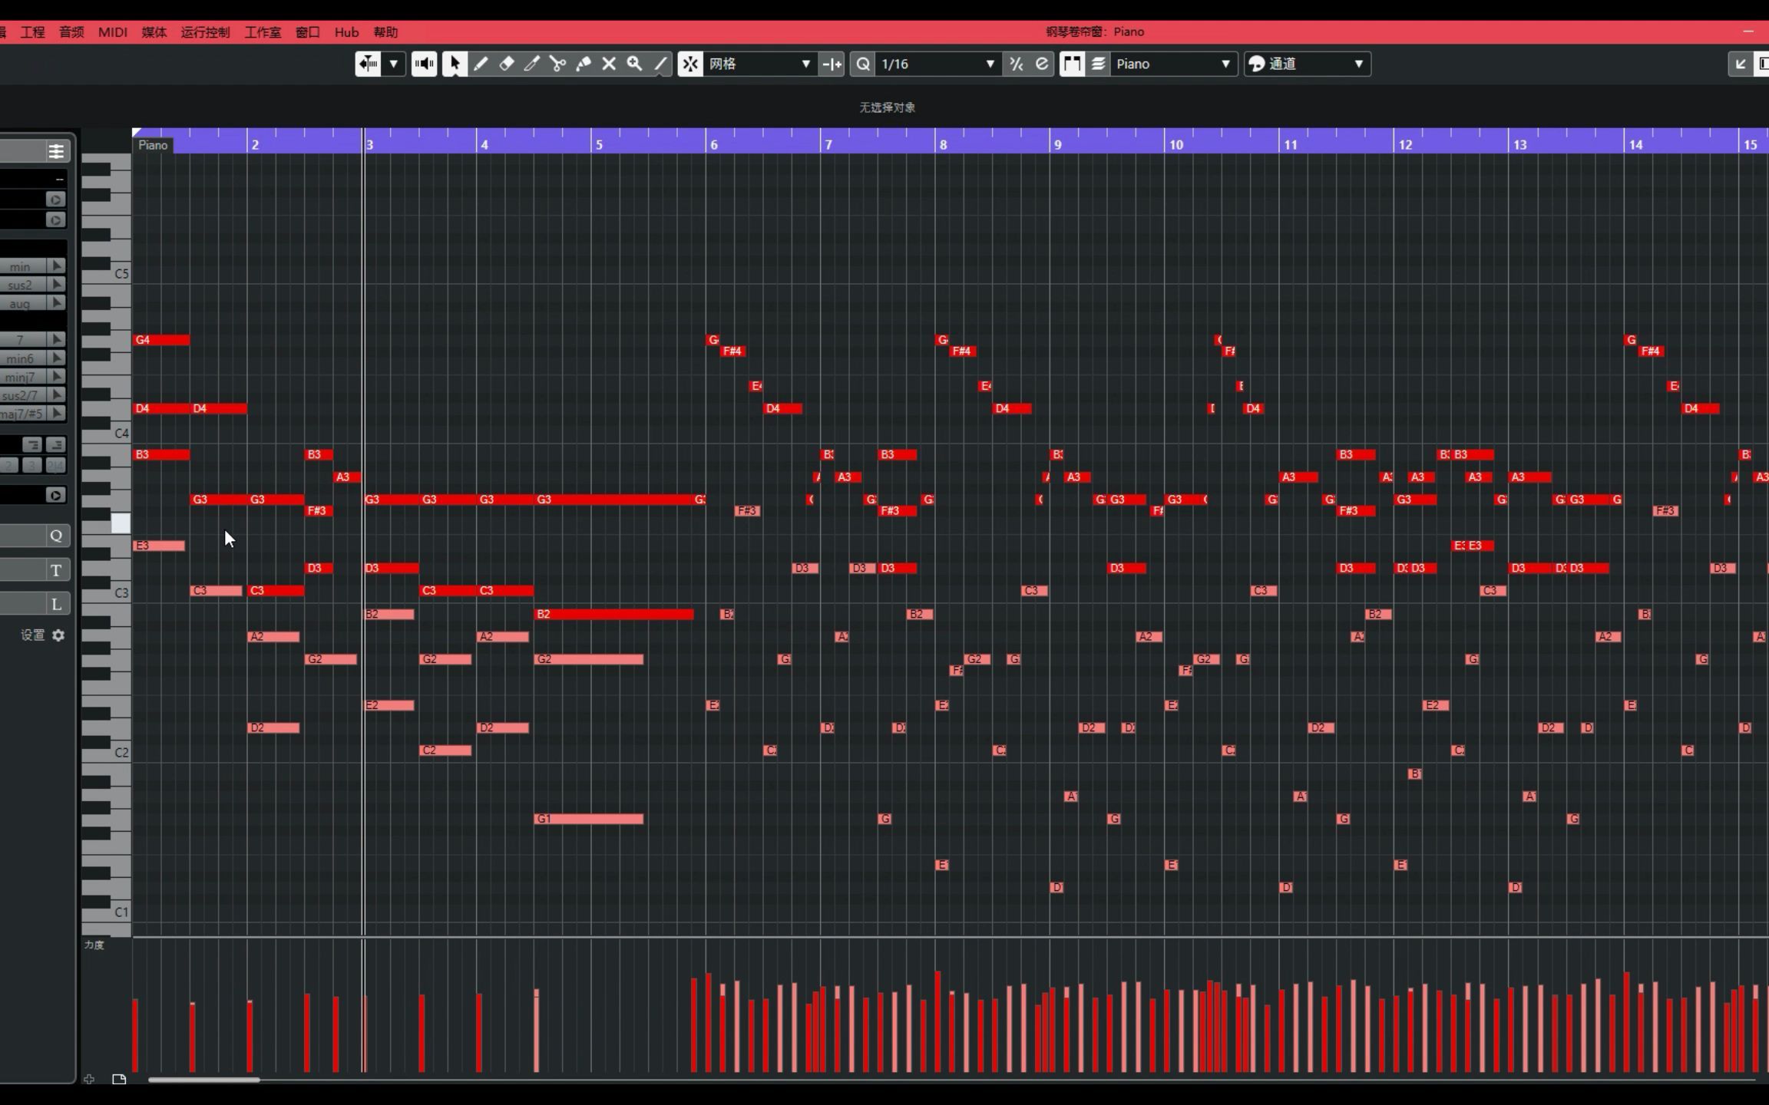This screenshot has height=1105, width=1769.
Task: Select the Draw pencil tool
Action: click(x=481, y=64)
